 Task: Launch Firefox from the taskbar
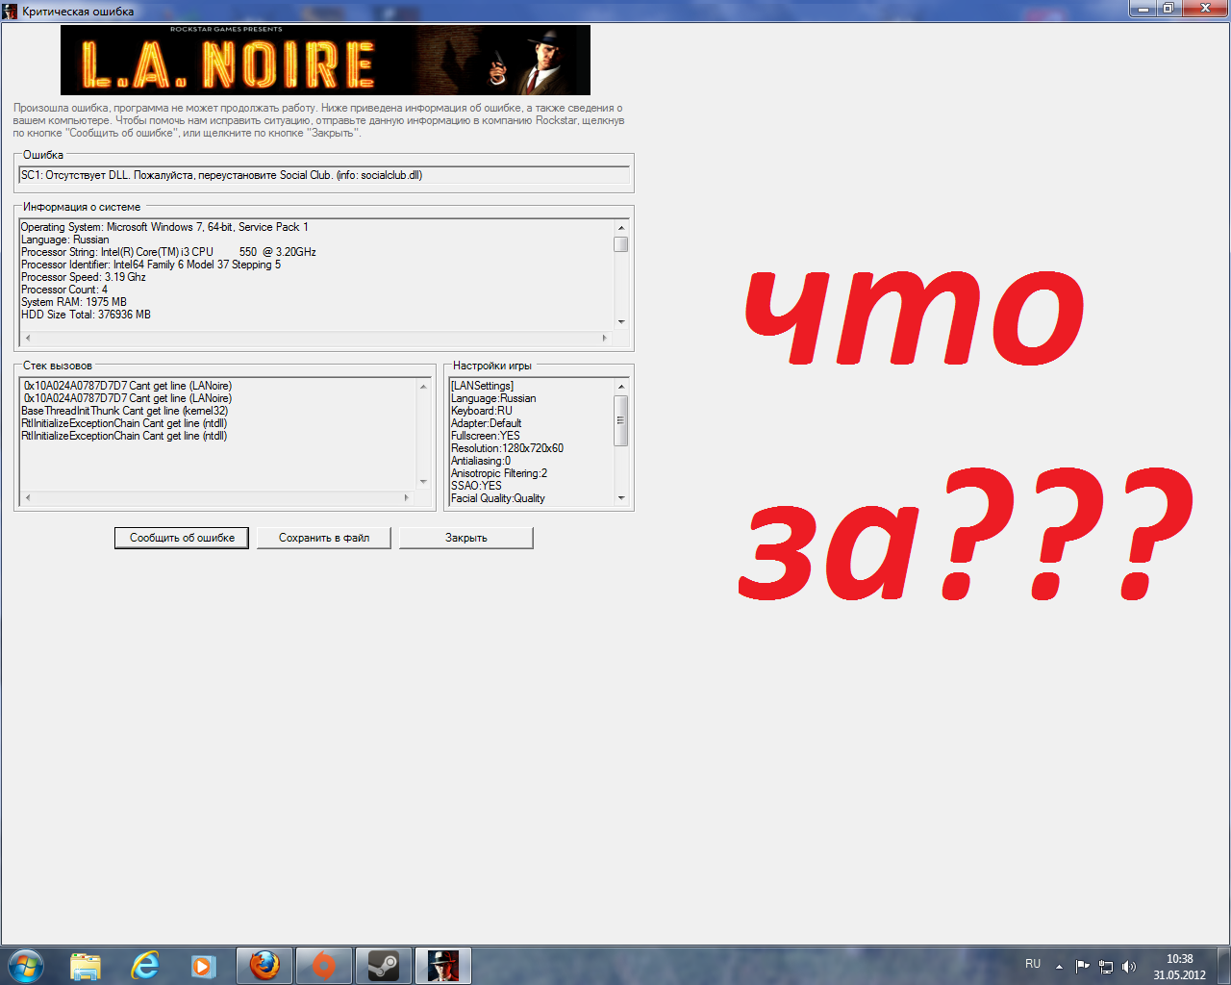264,965
